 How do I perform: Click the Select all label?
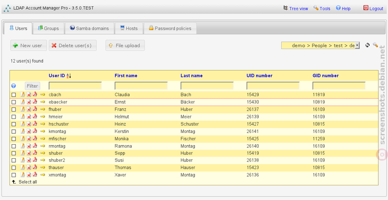click(x=28, y=182)
